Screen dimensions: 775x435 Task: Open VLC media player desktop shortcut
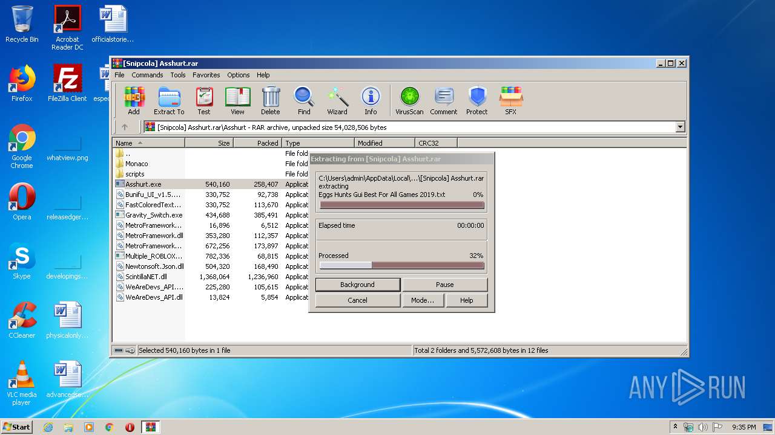pyautogui.click(x=22, y=384)
